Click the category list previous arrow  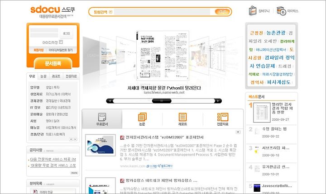click(71, 139)
